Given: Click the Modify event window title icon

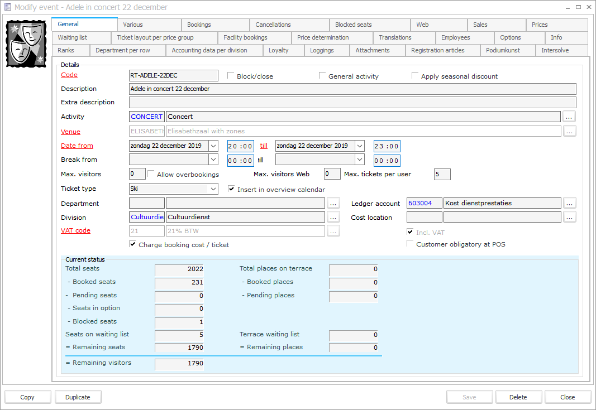Looking at the screenshot, I should [7, 7].
